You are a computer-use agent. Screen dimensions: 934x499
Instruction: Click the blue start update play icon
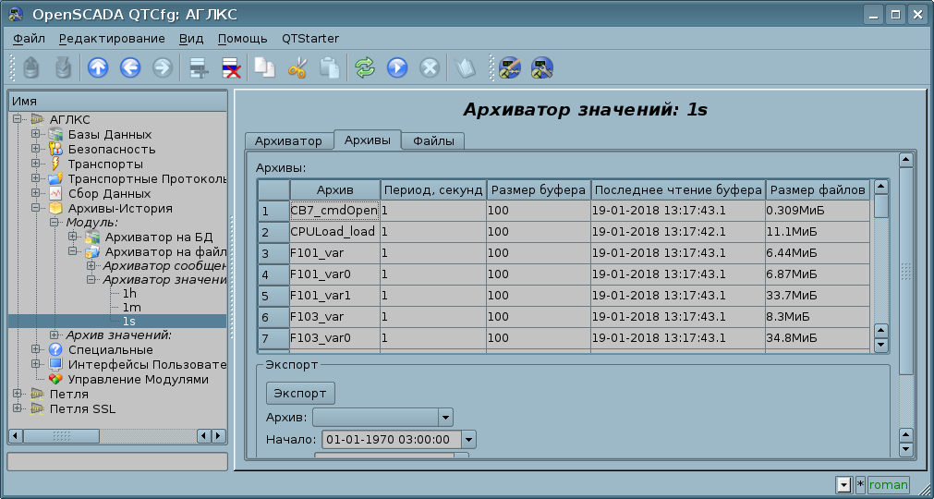tap(397, 67)
